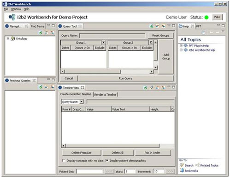Click the Patient Set input field

(89, 171)
